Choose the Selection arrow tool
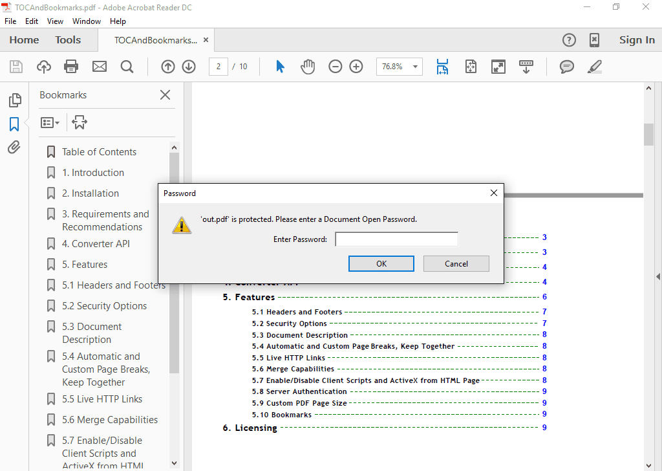This screenshot has height=471, width=662. pos(280,67)
